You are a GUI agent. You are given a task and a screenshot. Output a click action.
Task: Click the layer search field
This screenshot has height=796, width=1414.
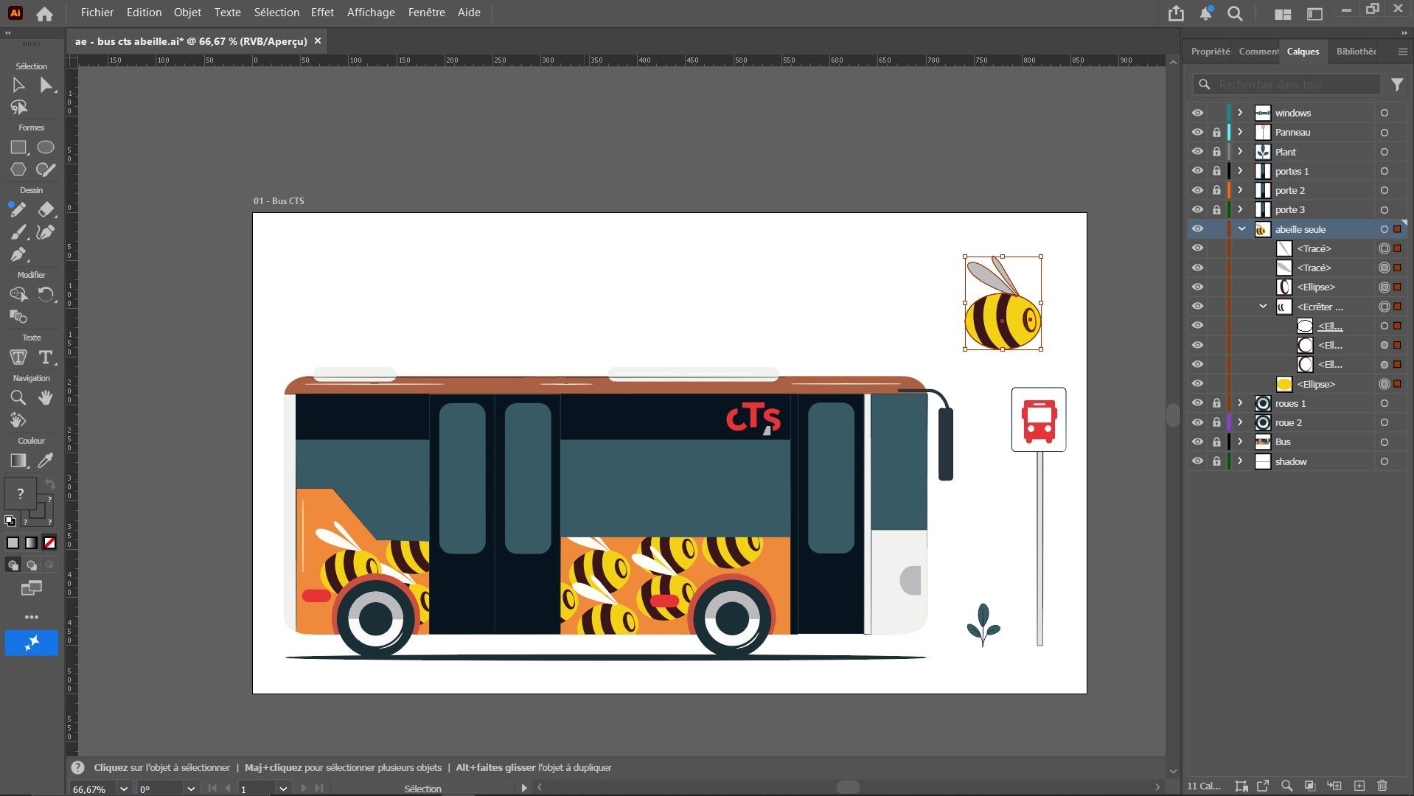(1286, 85)
